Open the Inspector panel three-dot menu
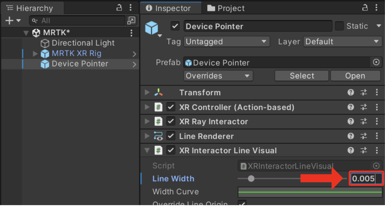385x207 pixels. (x=377, y=8)
